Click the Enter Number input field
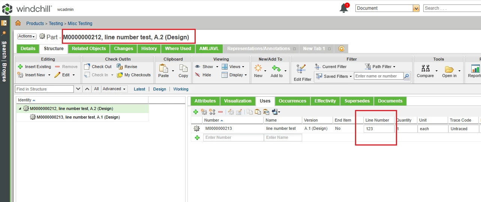Viewport: 481px width, 202px height. tap(234, 138)
